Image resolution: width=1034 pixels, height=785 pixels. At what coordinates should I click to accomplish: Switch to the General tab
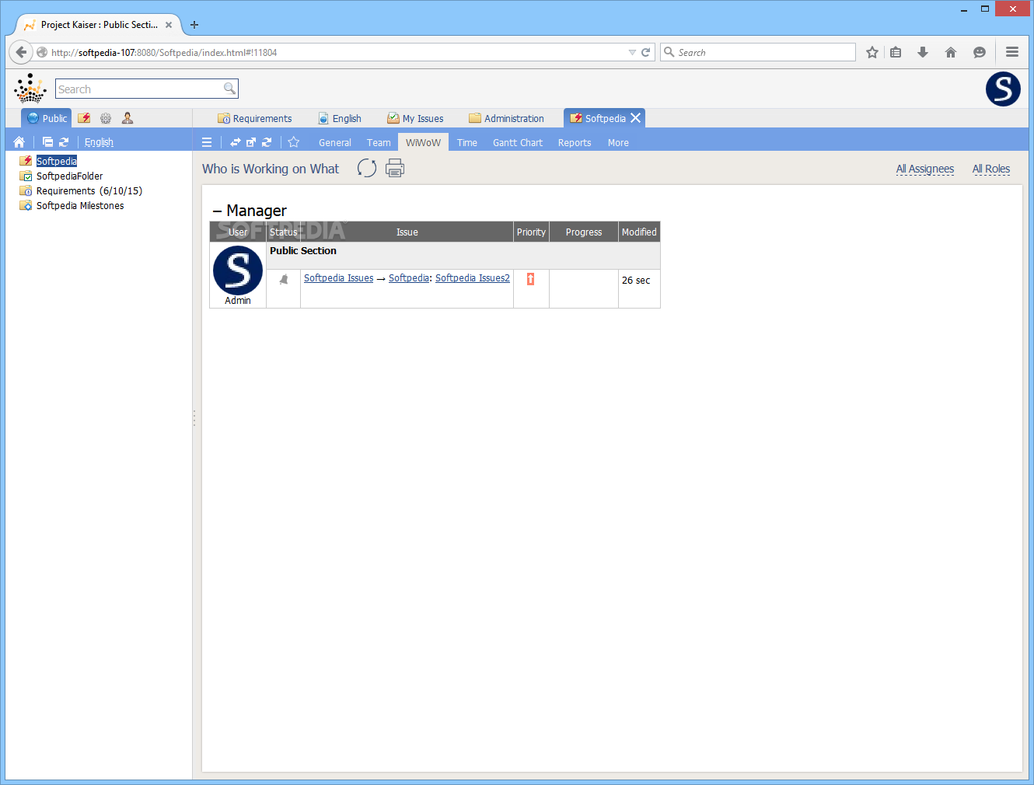[x=335, y=142]
